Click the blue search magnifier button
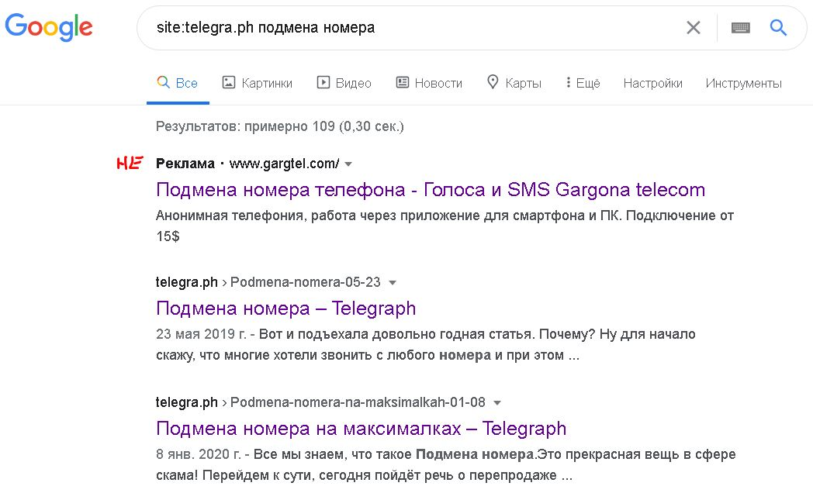Screen dimensions: 813x500 click(x=778, y=28)
